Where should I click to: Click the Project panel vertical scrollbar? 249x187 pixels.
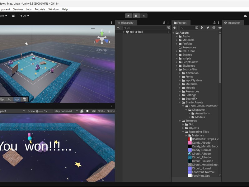click(x=220, y=58)
